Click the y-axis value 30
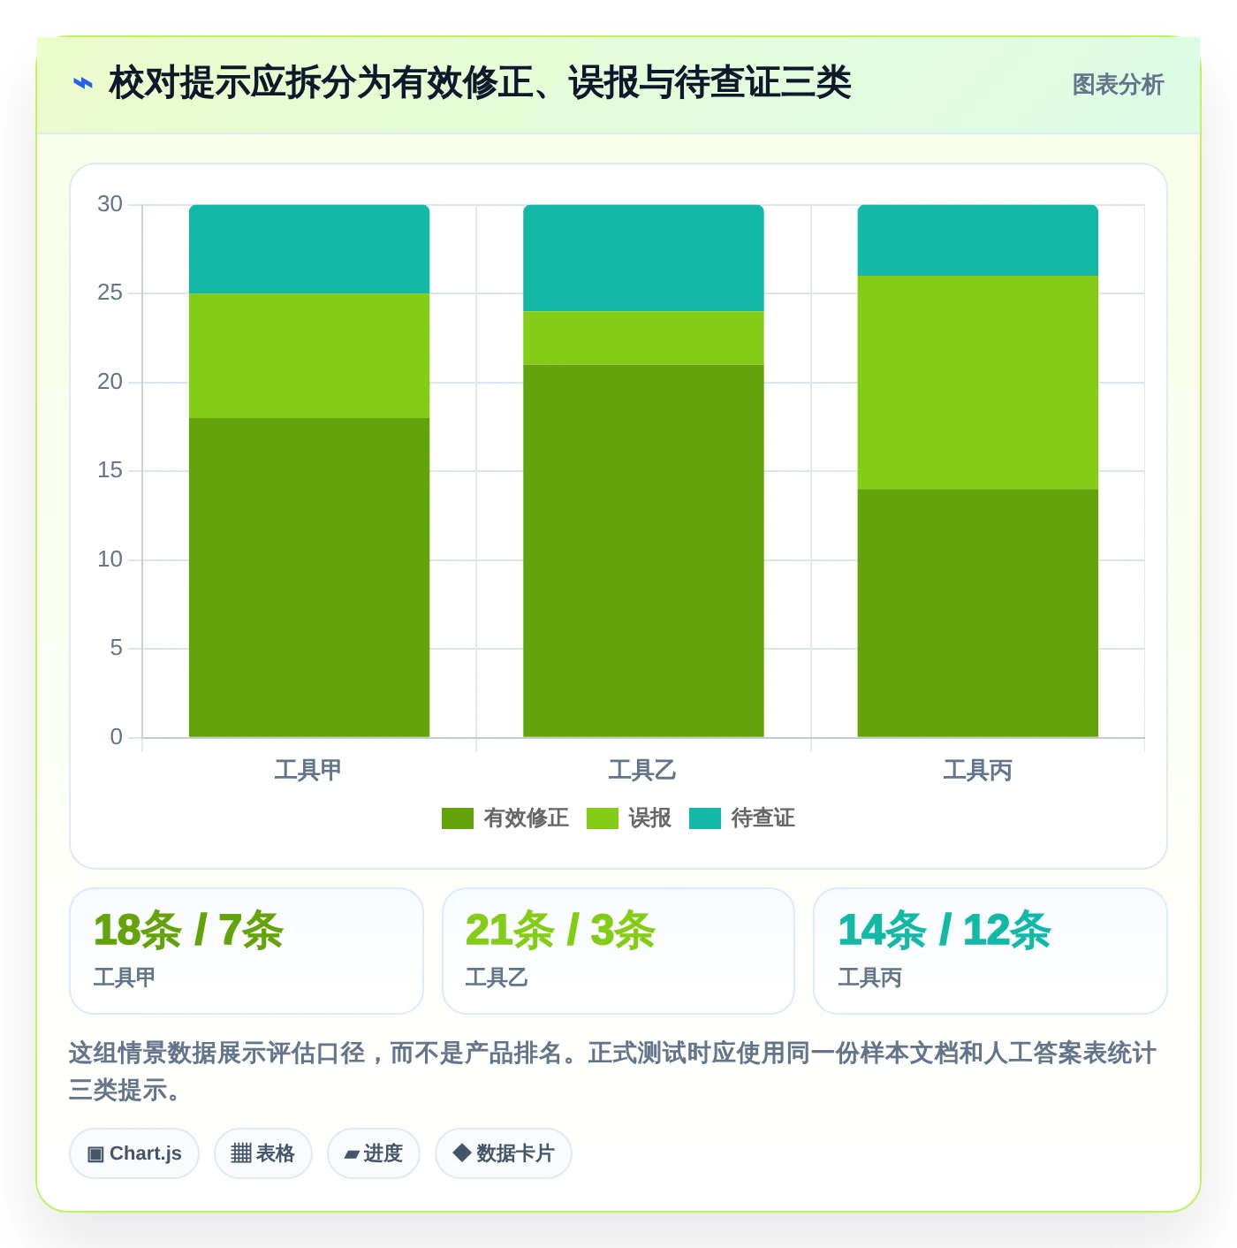1237x1248 pixels. tap(110, 204)
